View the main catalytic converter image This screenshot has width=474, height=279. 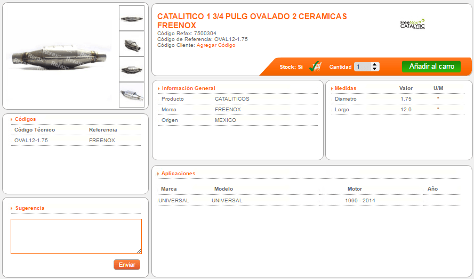60,57
